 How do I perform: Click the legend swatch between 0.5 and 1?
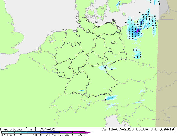point(11,132)
